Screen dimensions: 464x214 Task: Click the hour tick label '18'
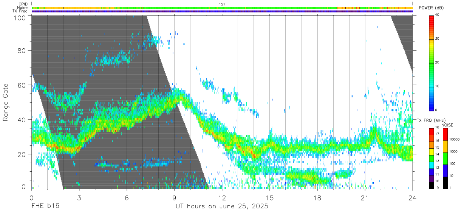317,197
